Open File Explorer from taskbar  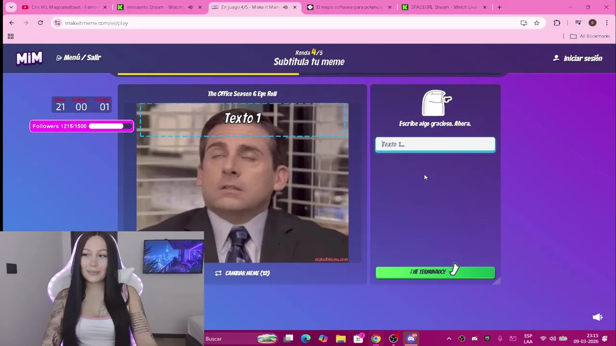[341, 339]
